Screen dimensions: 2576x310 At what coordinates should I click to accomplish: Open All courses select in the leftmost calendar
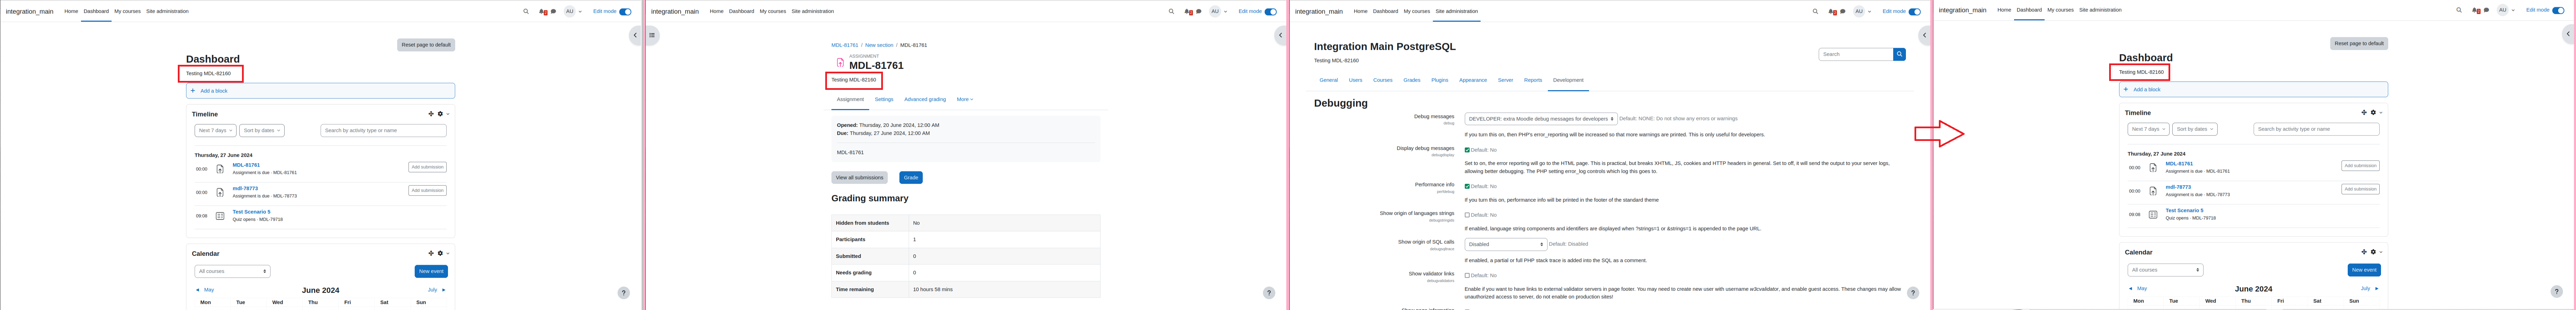click(x=232, y=271)
